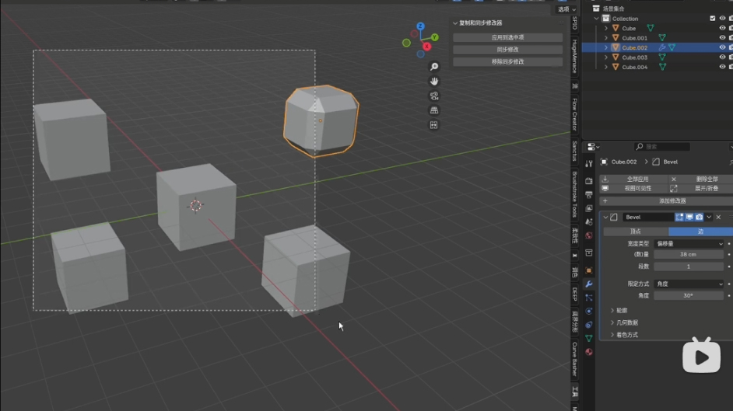Viewport: 733px width, 411px height.
Task: Toggle camera view in the viewport
Action: click(434, 96)
